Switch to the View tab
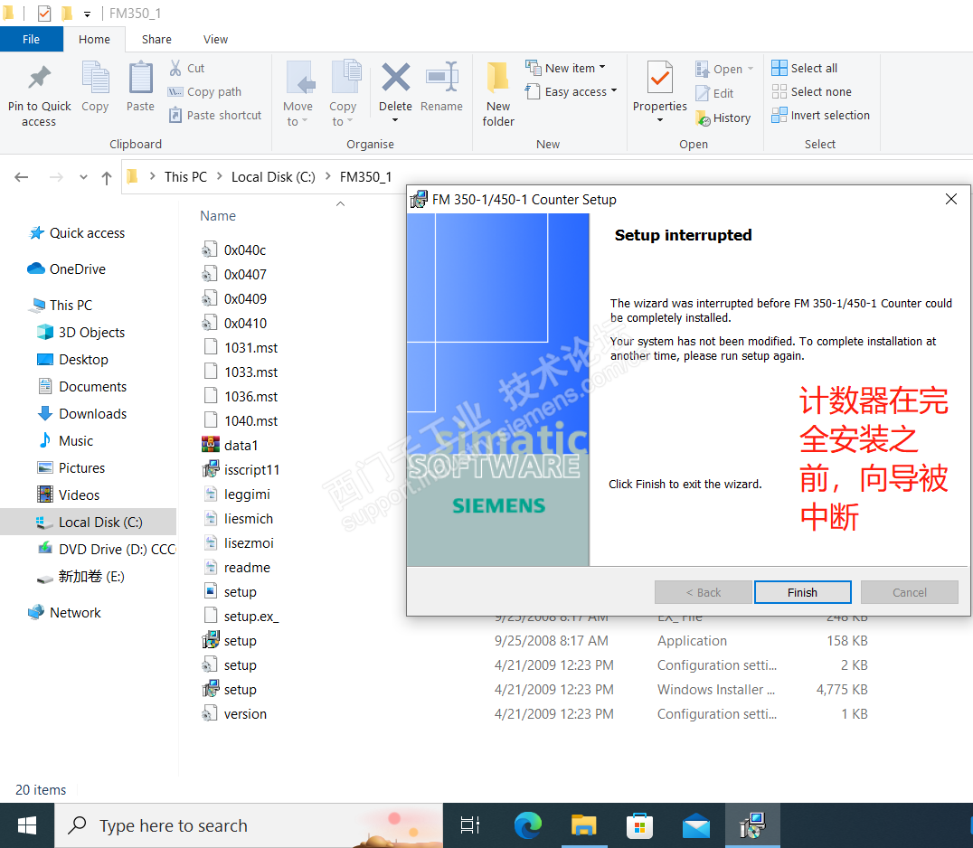Image resolution: width=973 pixels, height=848 pixels. pyautogui.click(x=215, y=39)
